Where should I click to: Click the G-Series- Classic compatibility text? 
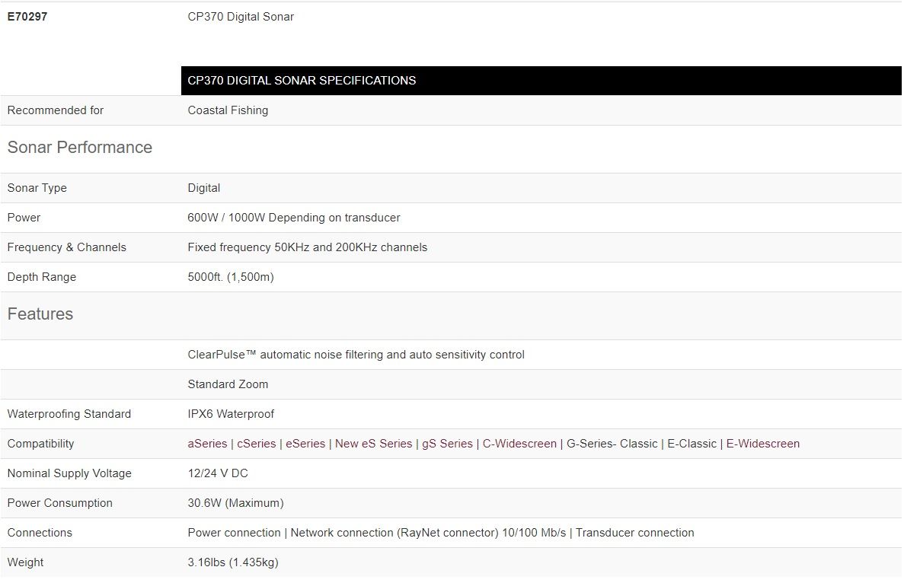click(612, 444)
